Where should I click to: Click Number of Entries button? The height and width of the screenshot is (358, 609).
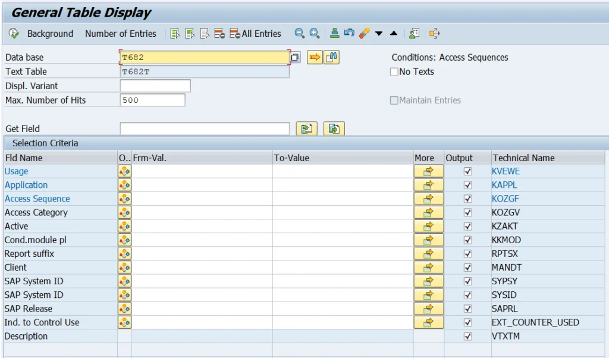(120, 34)
